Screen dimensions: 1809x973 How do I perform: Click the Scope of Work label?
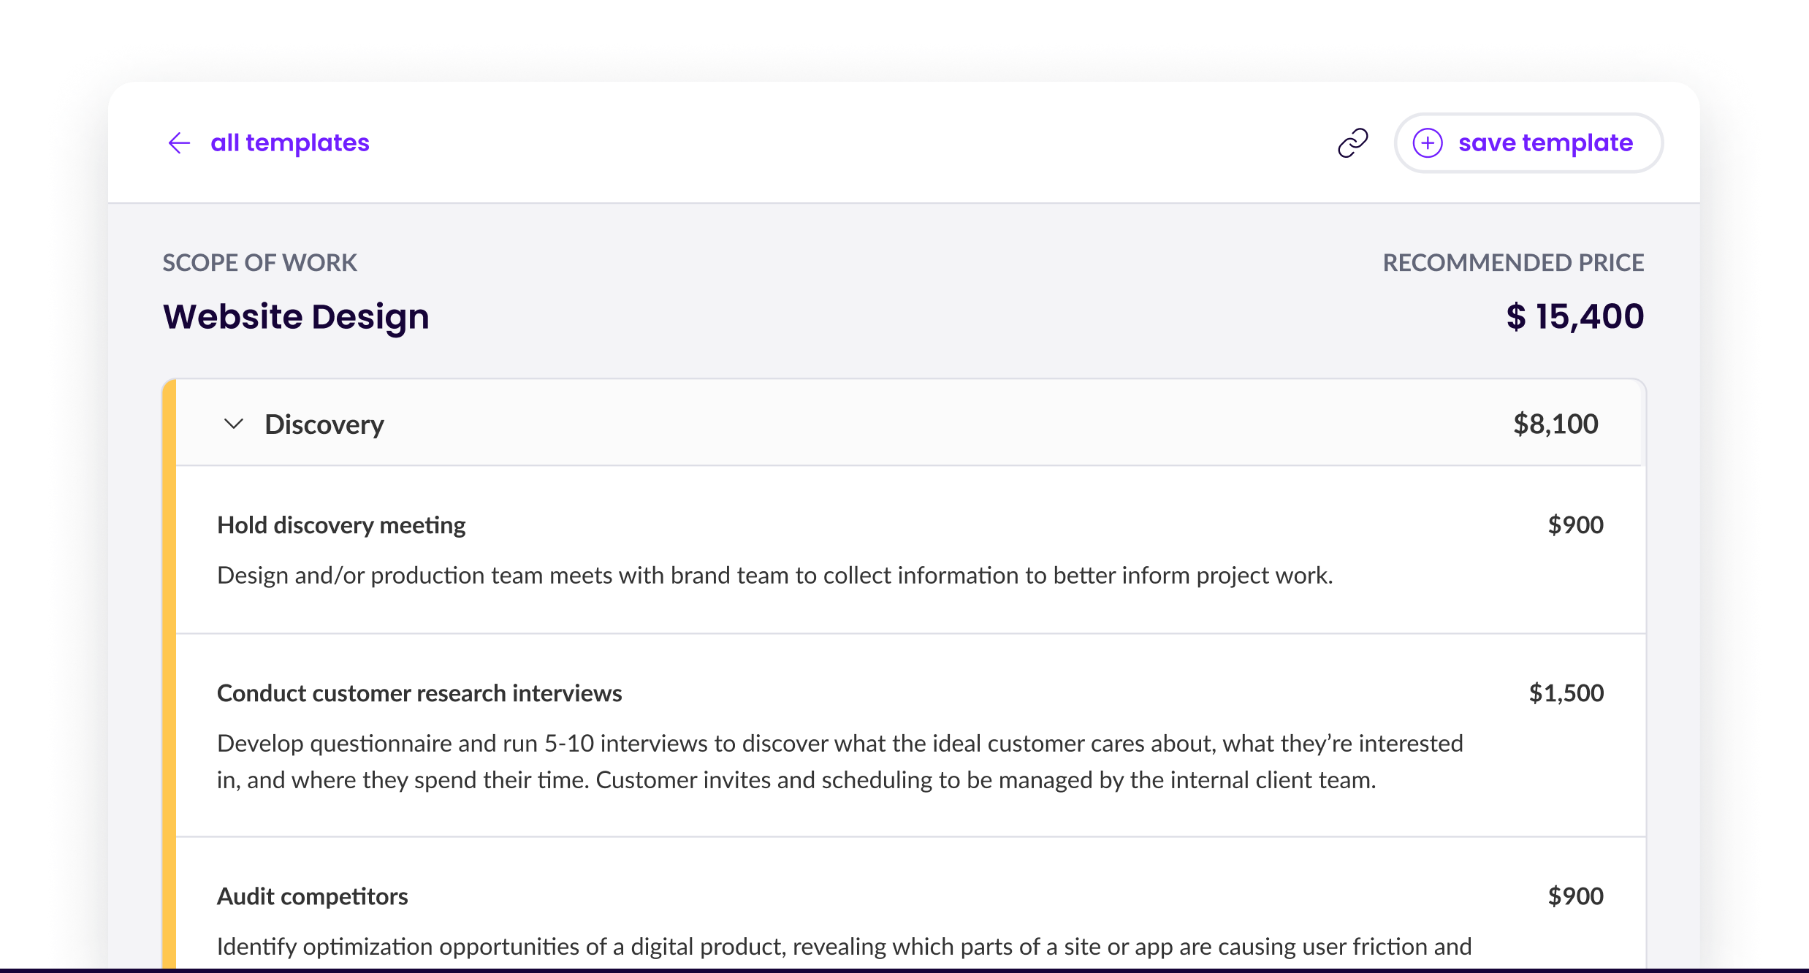click(259, 263)
